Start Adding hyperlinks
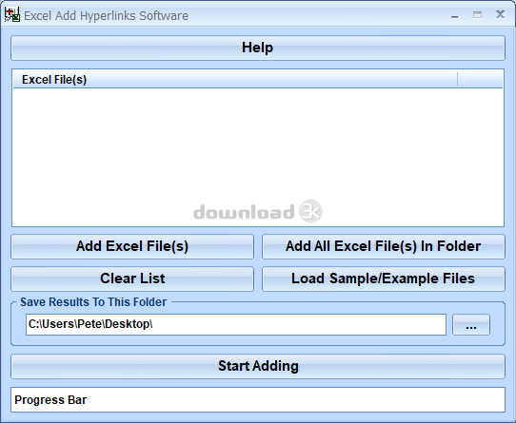The height and width of the screenshot is (423, 516). tap(258, 366)
